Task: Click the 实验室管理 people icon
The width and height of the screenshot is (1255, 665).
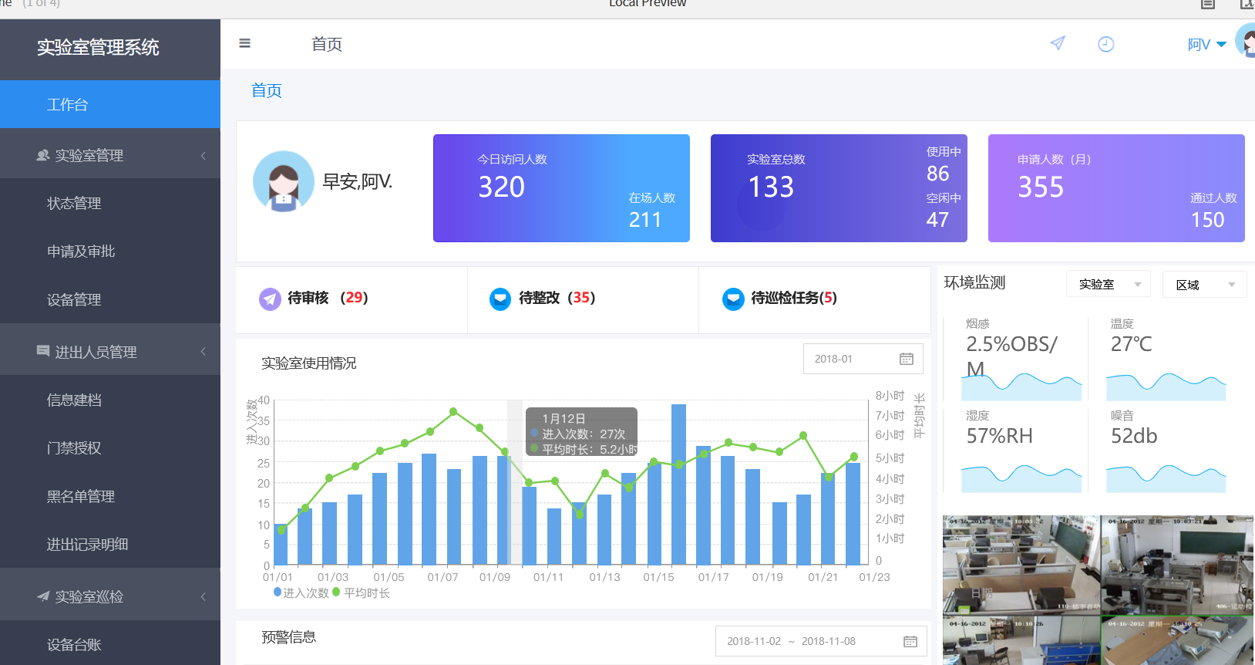Action: (x=43, y=155)
